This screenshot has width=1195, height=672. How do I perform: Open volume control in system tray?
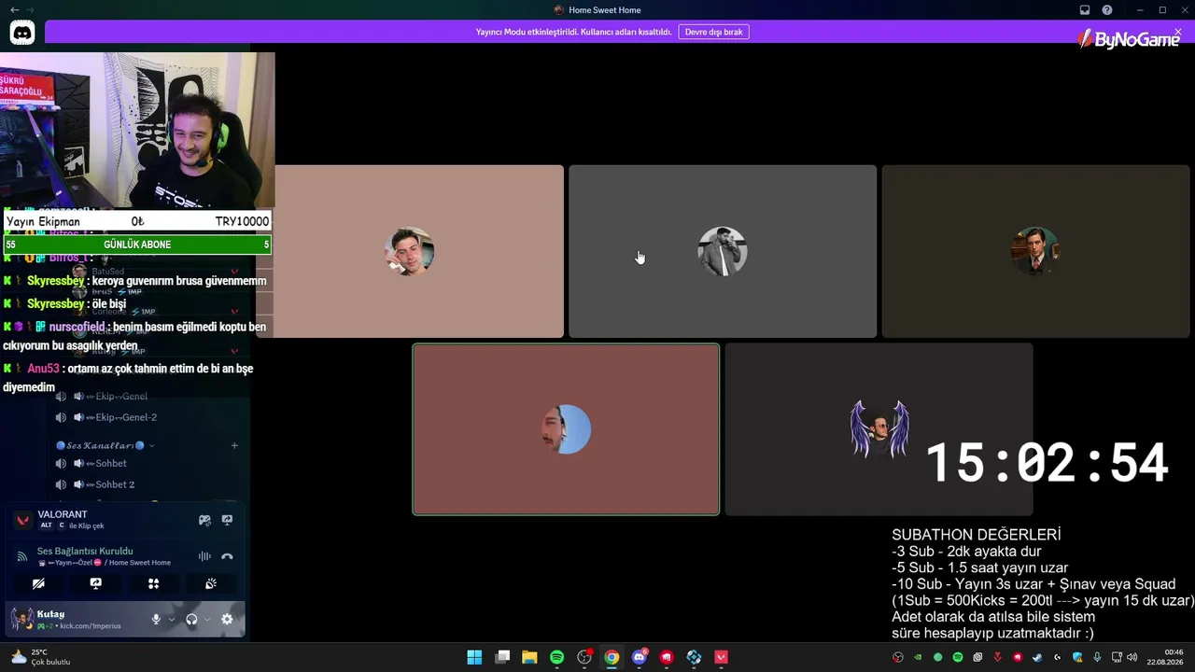(1132, 657)
